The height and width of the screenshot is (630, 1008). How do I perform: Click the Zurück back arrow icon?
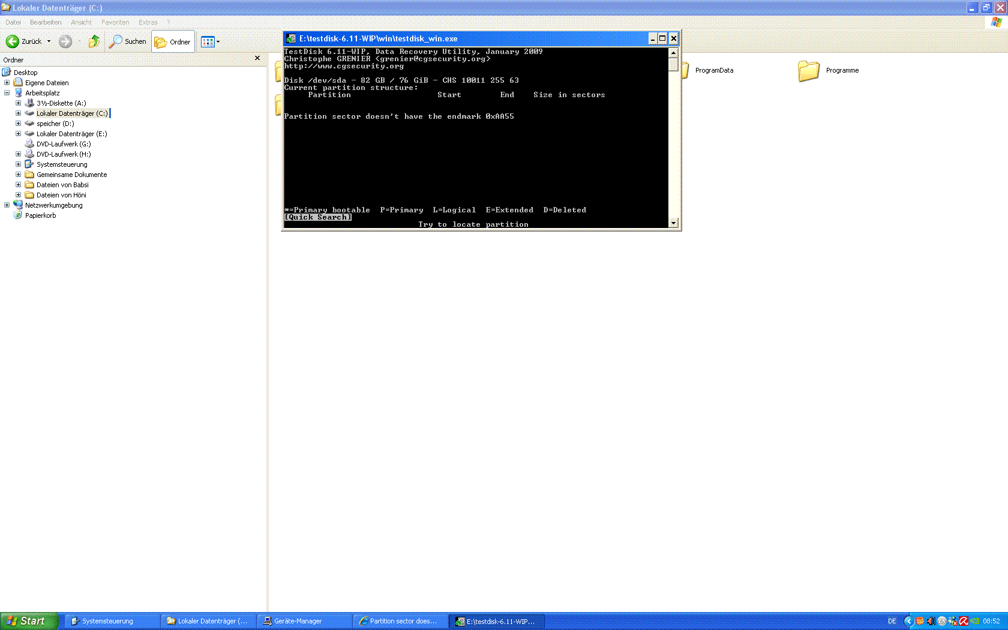click(x=12, y=41)
